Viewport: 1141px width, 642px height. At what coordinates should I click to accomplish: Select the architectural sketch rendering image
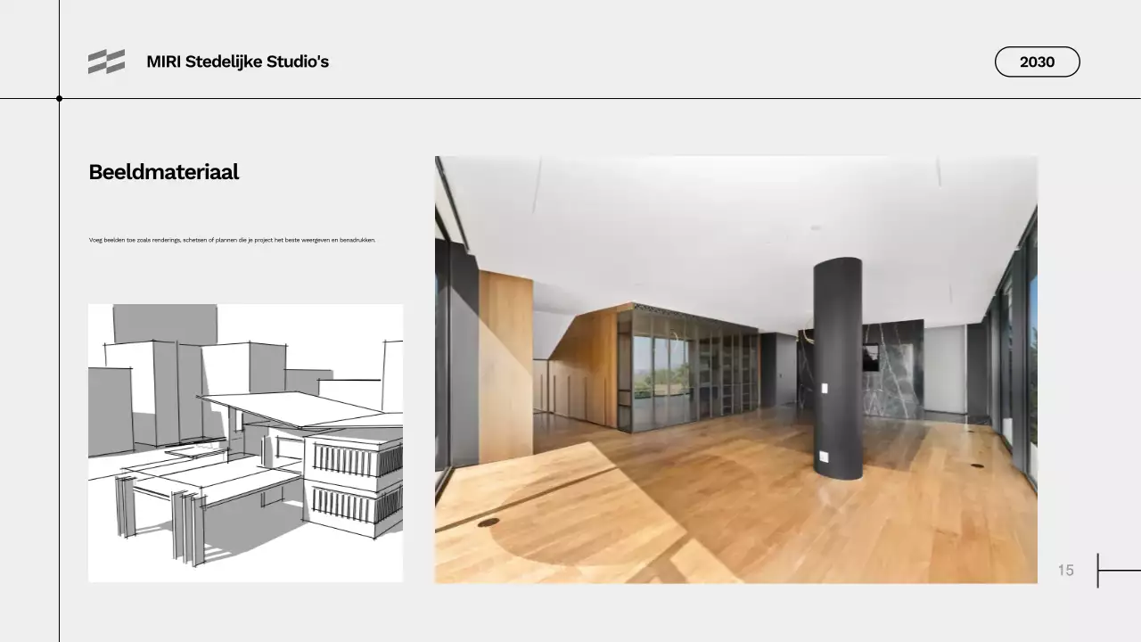coord(245,441)
